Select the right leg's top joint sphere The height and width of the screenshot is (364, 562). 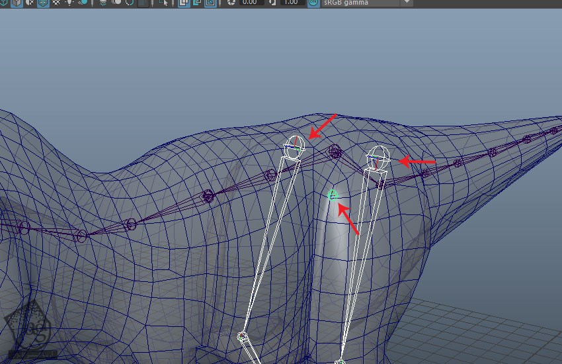click(377, 157)
